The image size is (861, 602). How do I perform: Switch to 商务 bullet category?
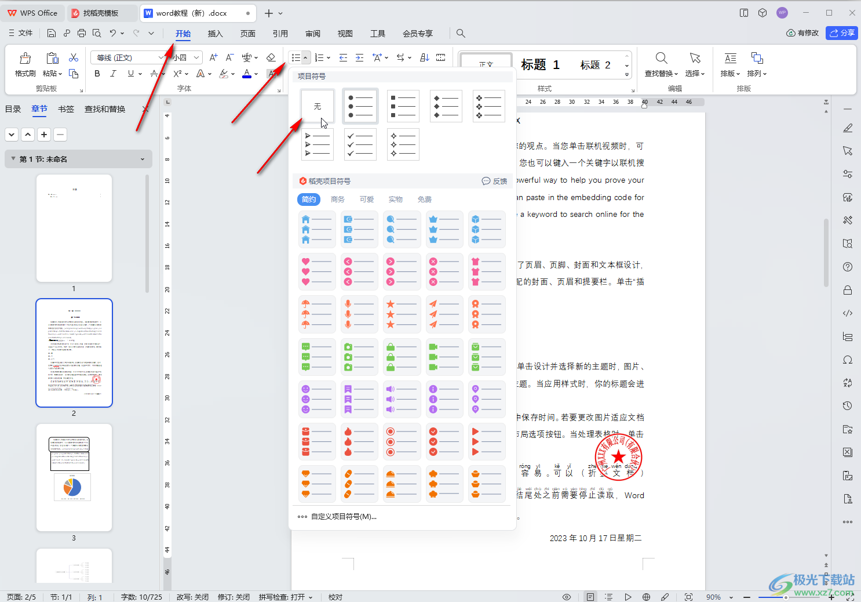tap(338, 200)
